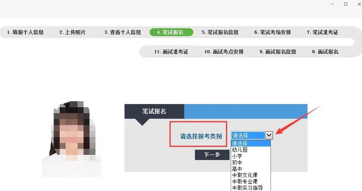This screenshot has width=362, height=191.
Task: Maximize the application window
Action: (346, 4)
